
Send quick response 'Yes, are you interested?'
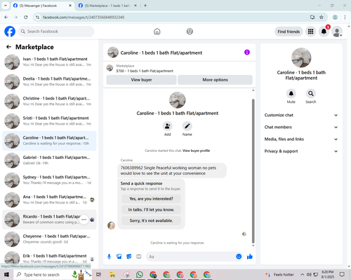pos(151,199)
